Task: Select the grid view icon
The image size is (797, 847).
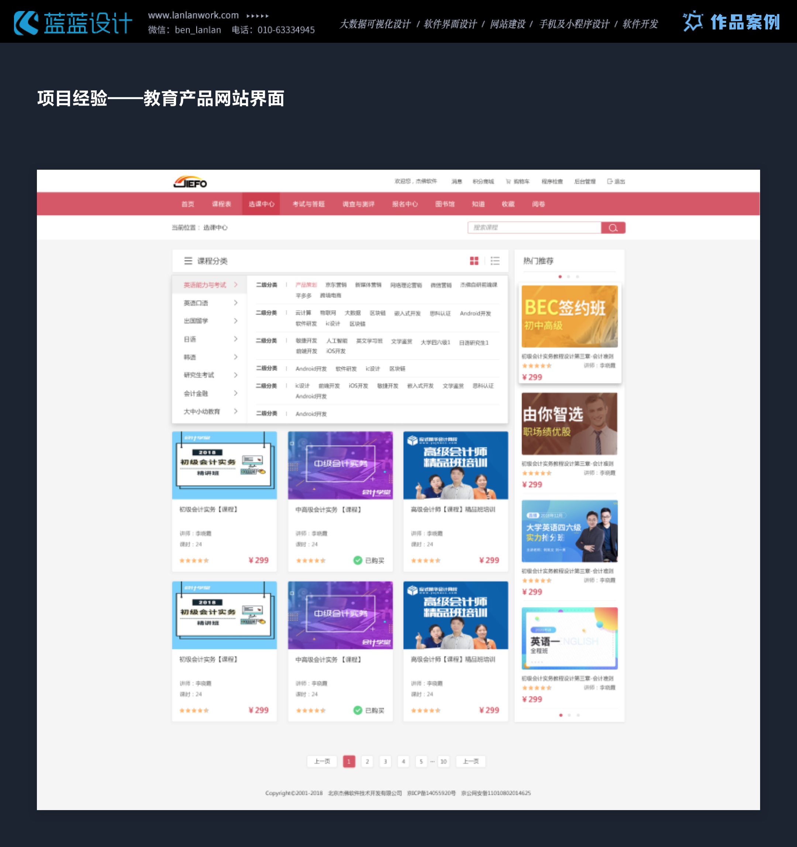Action: tap(475, 261)
